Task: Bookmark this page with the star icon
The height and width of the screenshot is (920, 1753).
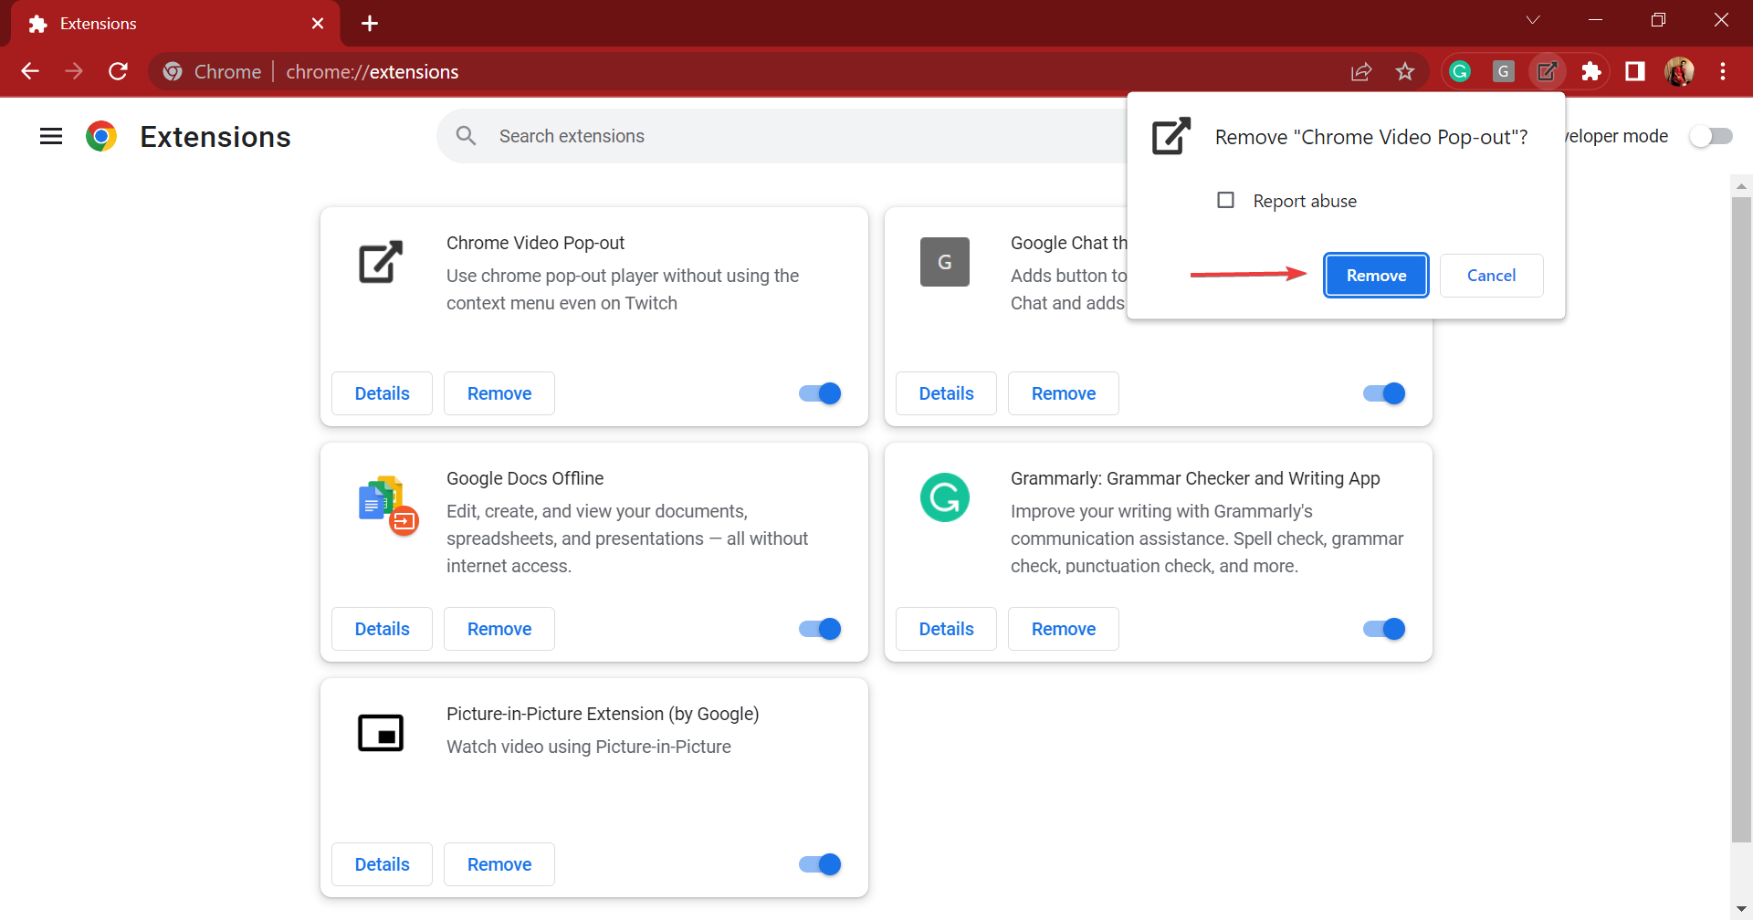Action: 1405,71
